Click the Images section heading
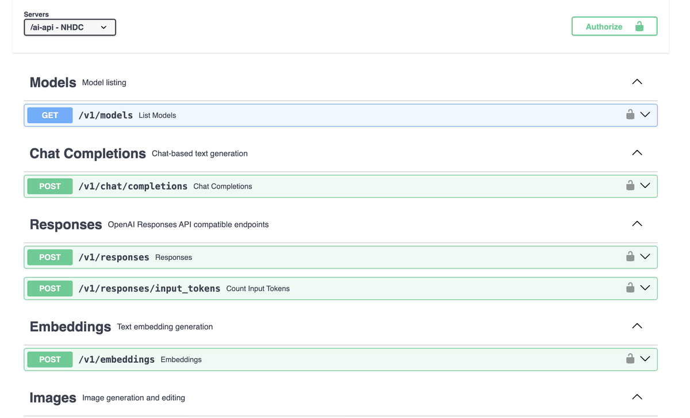Image resolution: width=690 pixels, height=418 pixels. [x=53, y=398]
